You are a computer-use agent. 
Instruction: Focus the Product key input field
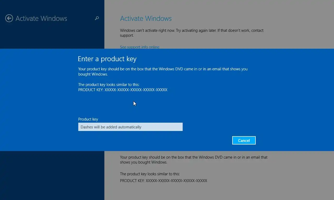pos(130,127)
